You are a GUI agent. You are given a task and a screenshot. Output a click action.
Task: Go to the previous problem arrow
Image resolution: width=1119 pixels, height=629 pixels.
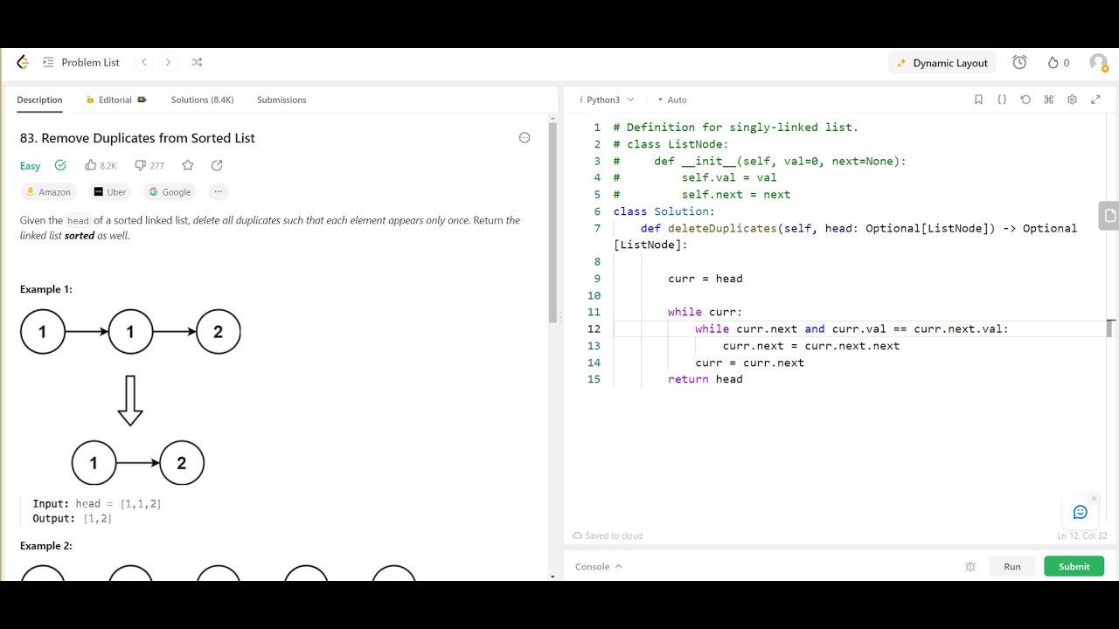[x=144, y=62]
